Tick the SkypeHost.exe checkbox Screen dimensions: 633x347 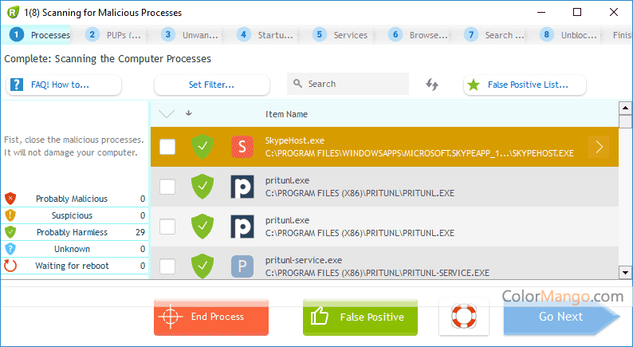(x=167, y=147)
